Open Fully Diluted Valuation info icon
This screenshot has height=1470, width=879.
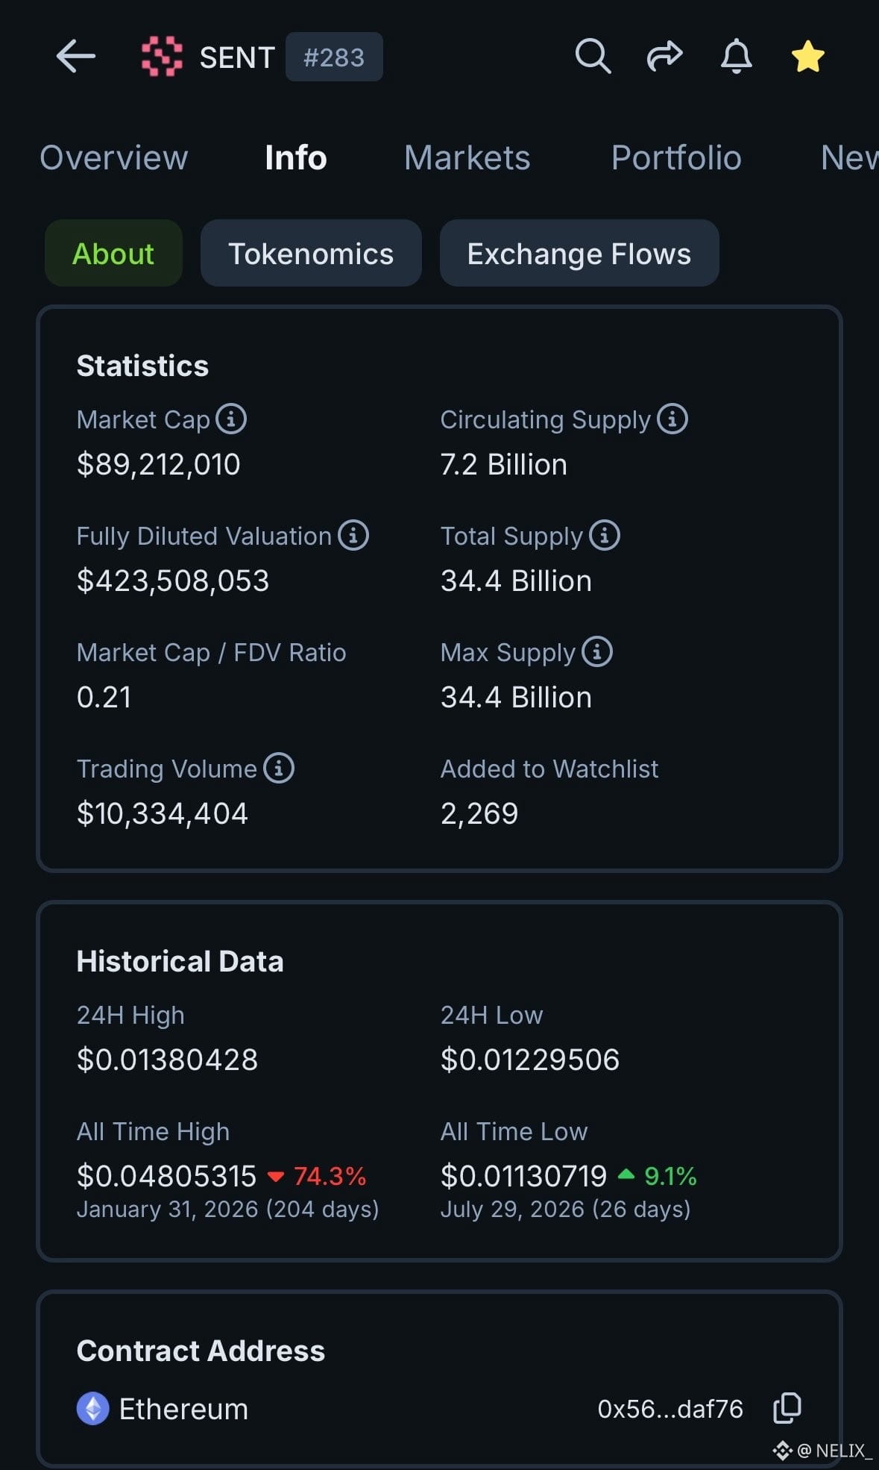pyautogui.click(x=353, y=535)
